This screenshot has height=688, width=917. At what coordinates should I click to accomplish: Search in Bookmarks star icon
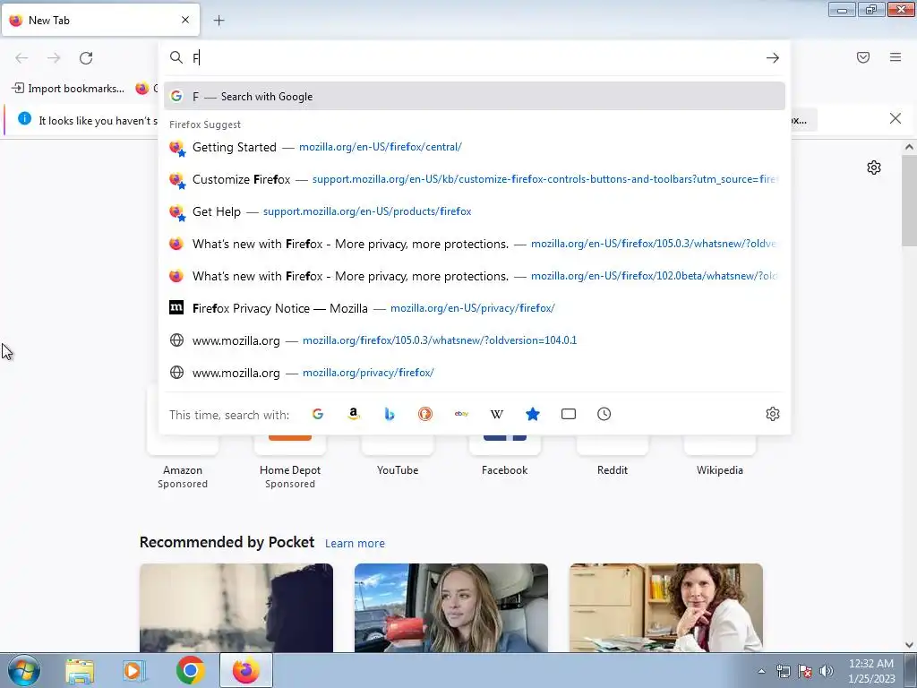coord(532,414)
